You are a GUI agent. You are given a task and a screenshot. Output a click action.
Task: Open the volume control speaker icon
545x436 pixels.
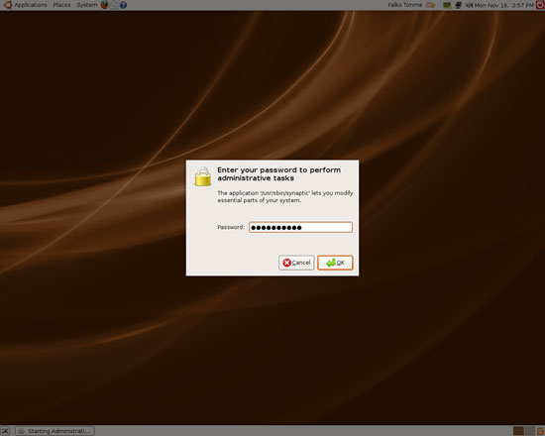[x=469, y=5]
